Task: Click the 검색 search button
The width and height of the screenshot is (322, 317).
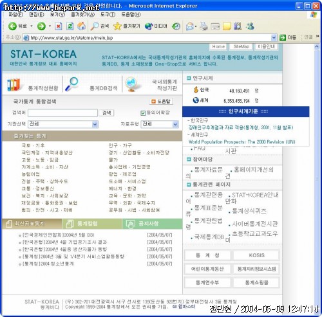Action: coord(106,113)
